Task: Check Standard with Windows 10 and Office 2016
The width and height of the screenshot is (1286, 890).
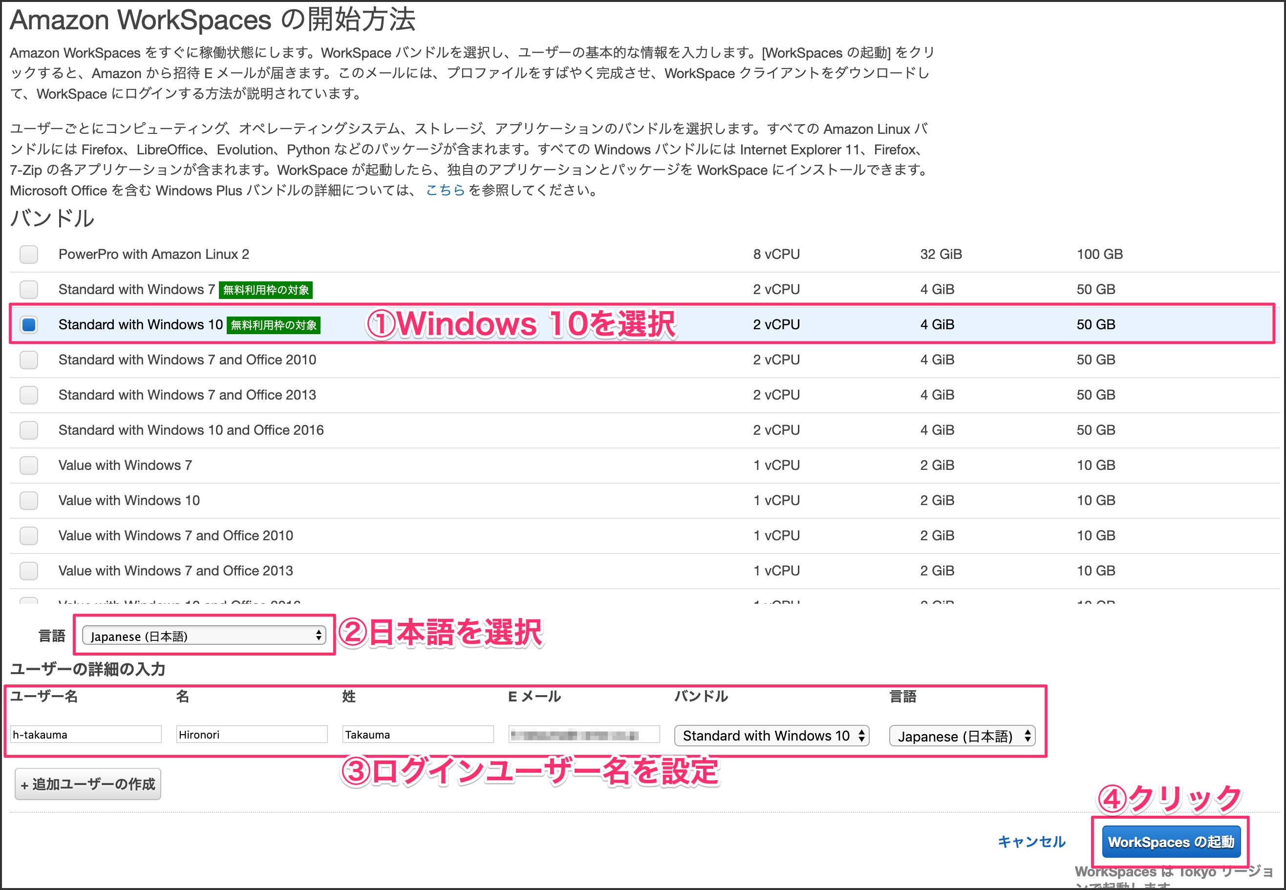Action: point(28,430)
